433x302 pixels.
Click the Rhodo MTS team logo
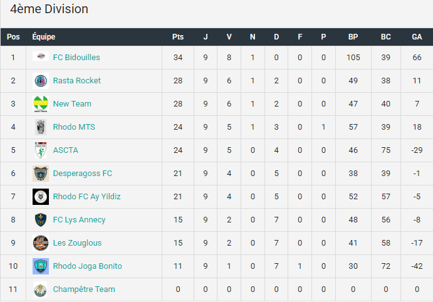pos(41,127)
